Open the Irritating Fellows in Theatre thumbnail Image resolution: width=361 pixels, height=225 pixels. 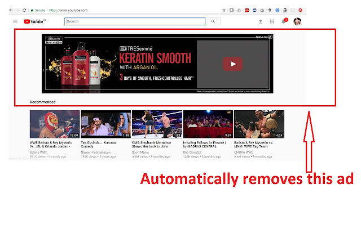click(208, 124)
